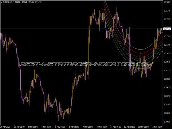Select the 10 May 06:00 time marker
The width and height of the screenshot is (172, 129).
[101, 126]
